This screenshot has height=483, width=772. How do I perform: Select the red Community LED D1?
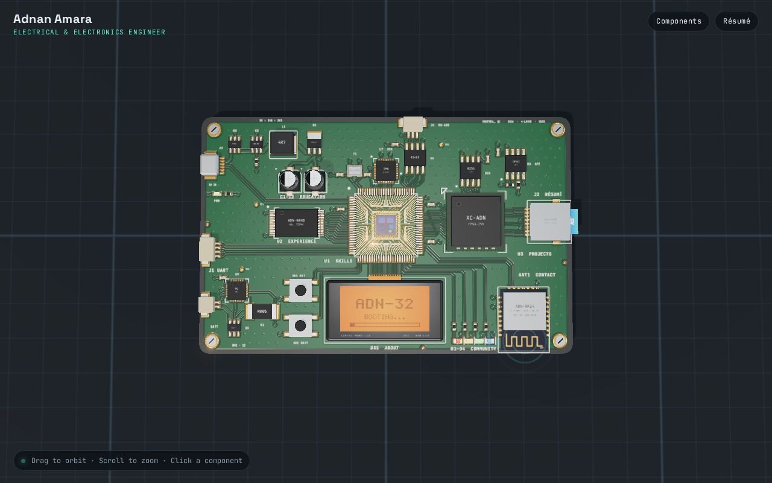(x=458, y=341)
